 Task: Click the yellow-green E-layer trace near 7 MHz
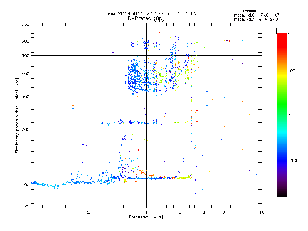click(x=185, y=177)
